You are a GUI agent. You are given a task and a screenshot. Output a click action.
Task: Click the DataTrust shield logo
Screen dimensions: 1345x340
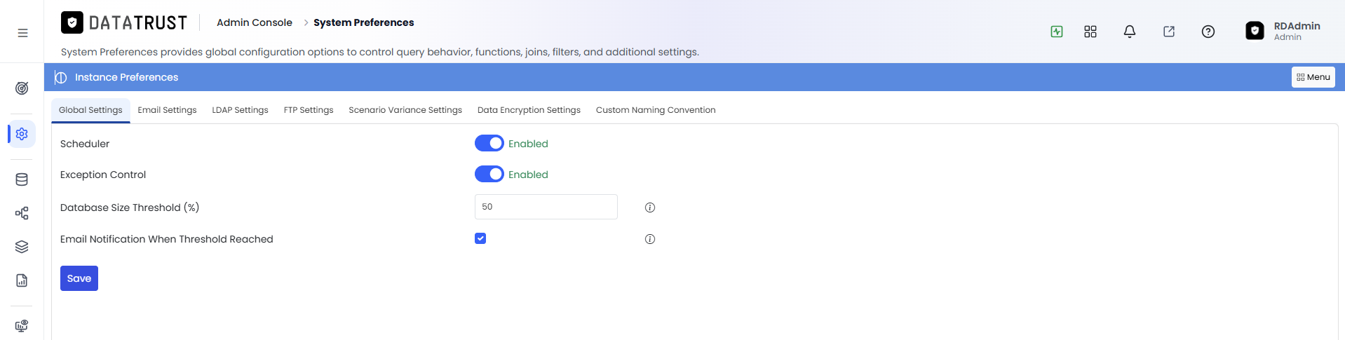tap(72, 22)
